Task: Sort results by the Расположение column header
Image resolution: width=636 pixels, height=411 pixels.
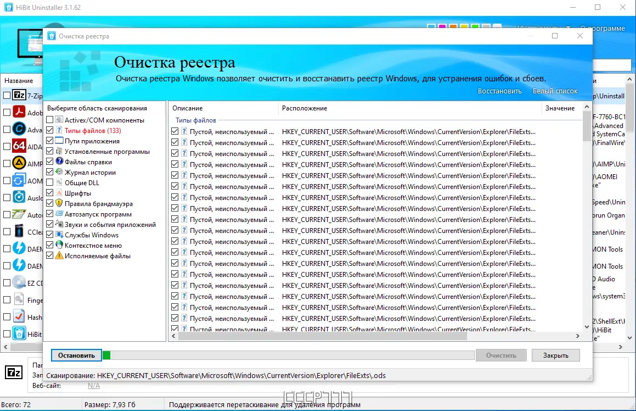Action: 410,108
